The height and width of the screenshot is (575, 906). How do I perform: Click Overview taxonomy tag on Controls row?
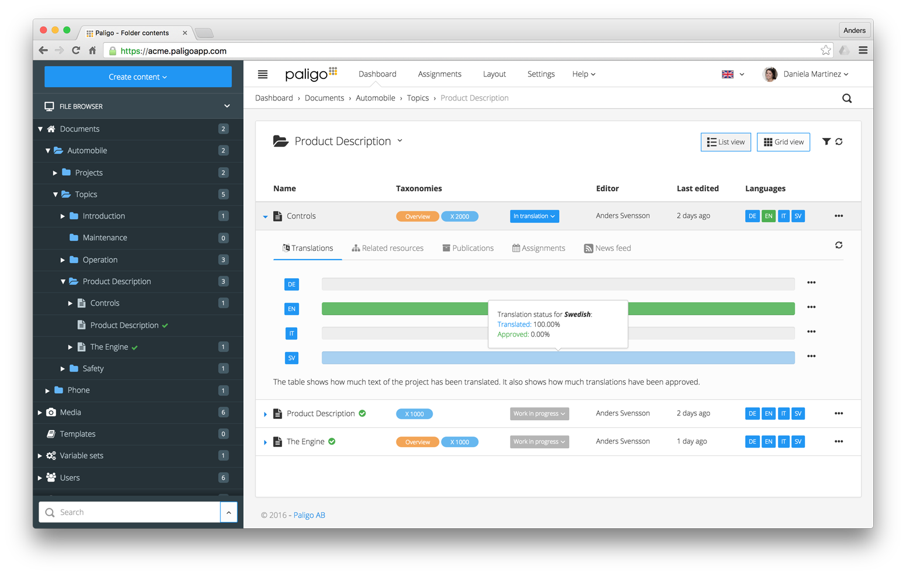click(x=418, y=216)
